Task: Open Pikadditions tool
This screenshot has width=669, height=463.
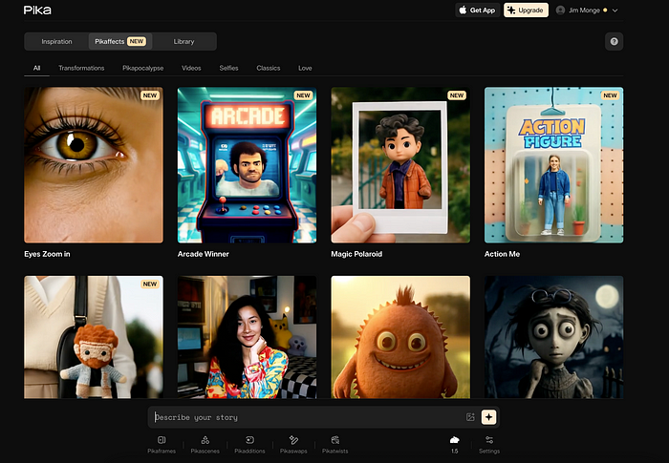Action: (x=249, y=445)
